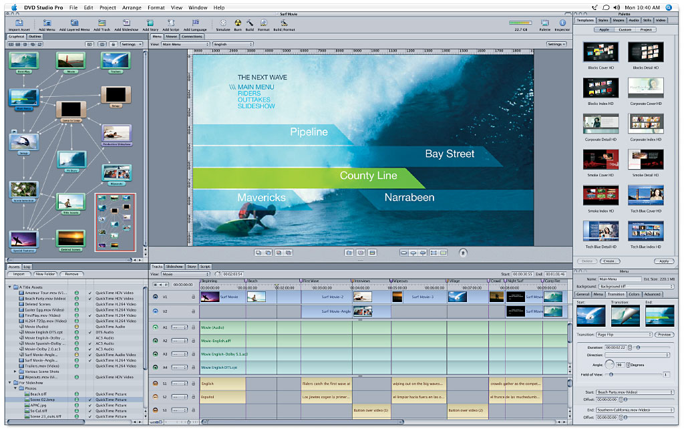Add a slideshow using the toolbar icon
The height and width of the screenshot is (429, 684).
coord(126,23)
